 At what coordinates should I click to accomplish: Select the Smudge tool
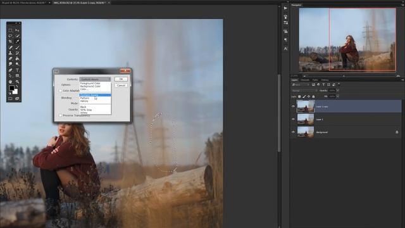click(x=10, y=64)
